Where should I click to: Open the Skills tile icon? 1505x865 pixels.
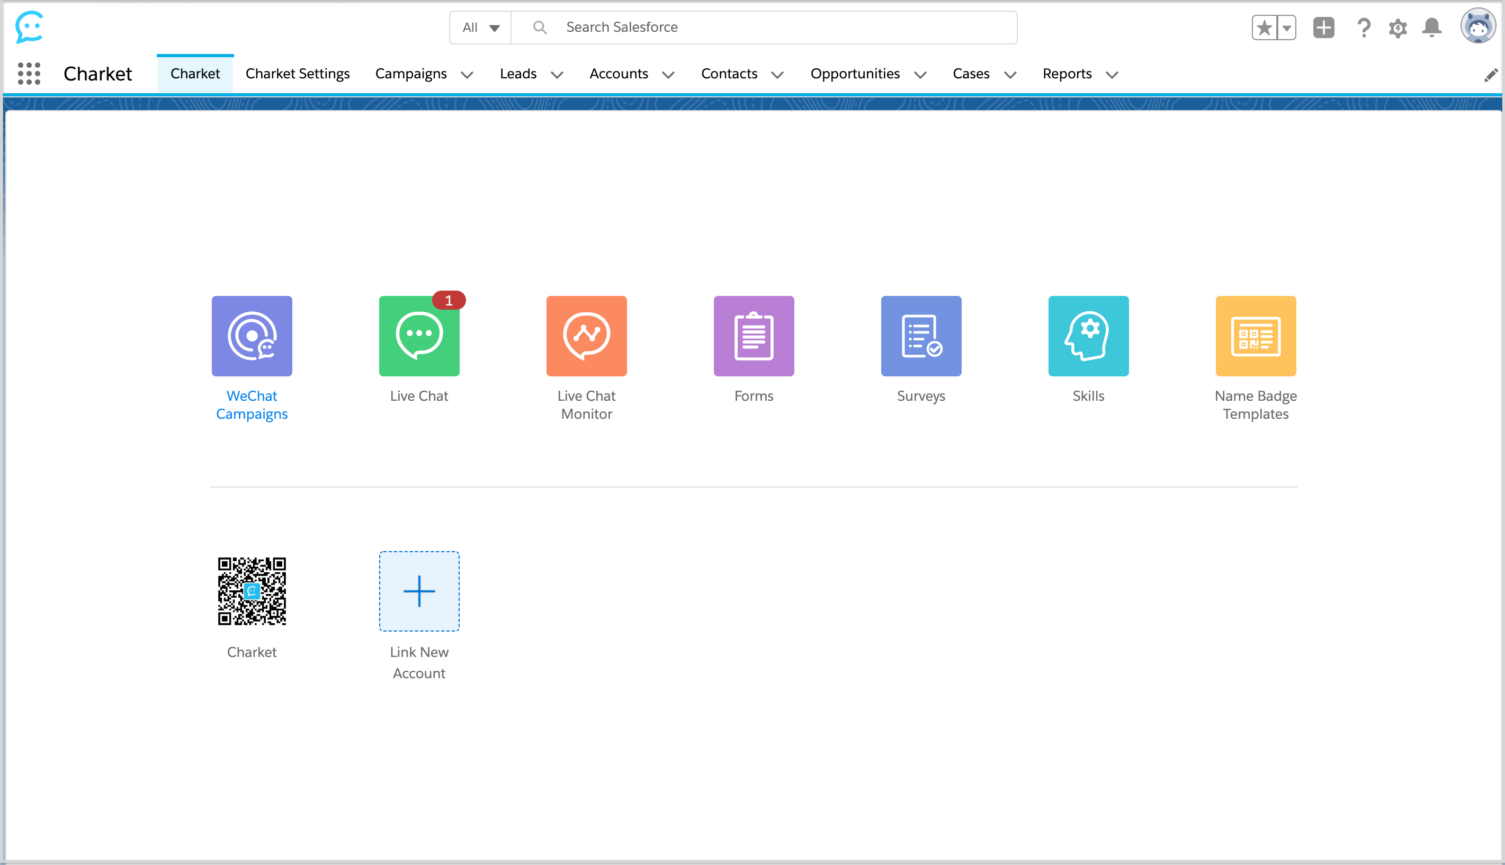[1088, 336]
